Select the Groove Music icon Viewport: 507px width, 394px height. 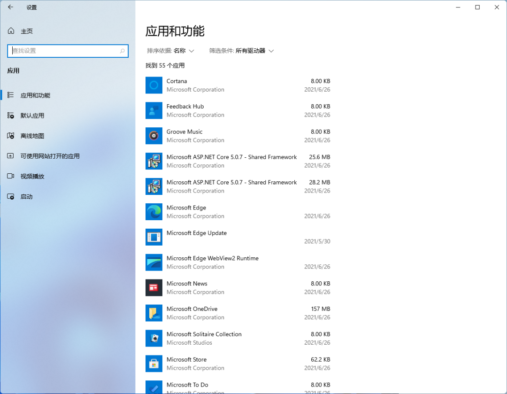click(154, 136)
